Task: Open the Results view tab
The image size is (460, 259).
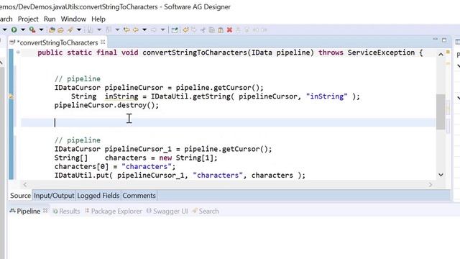Action: coord(66,211)
